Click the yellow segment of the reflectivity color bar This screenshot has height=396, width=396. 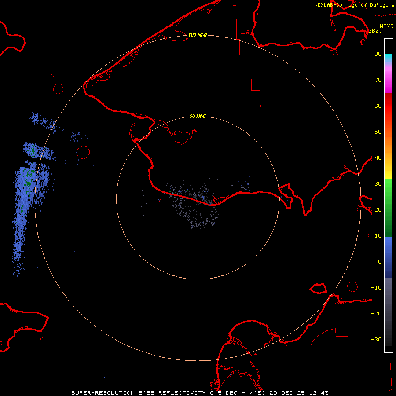tap(389, 174)
